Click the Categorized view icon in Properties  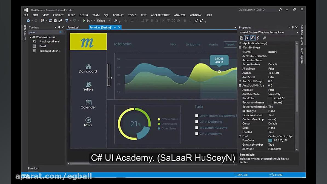241,38
